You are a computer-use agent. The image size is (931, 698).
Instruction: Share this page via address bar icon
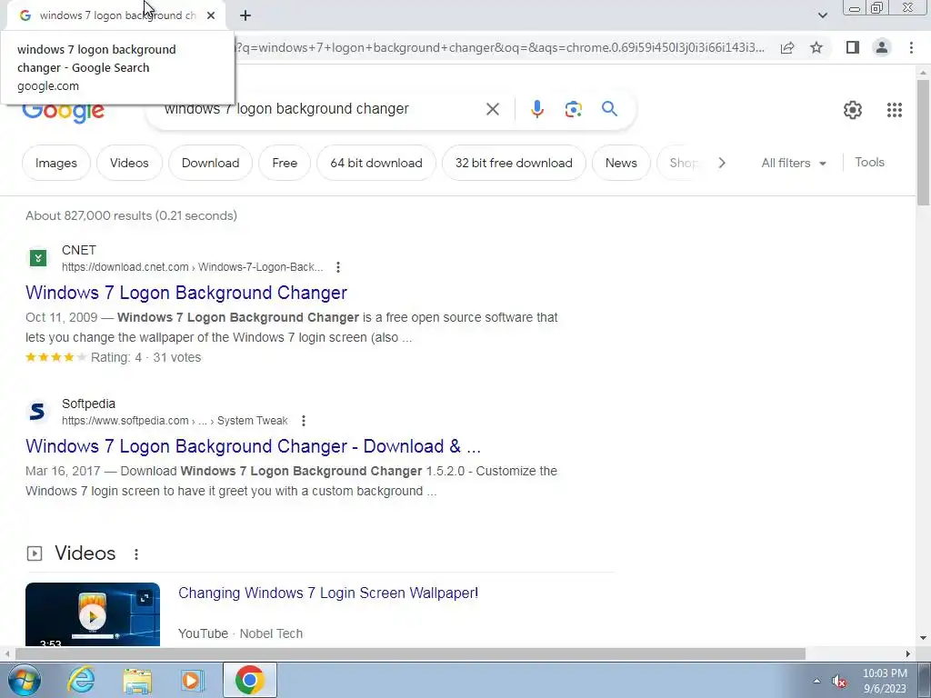pyautogui.click(x=787, y=47)
